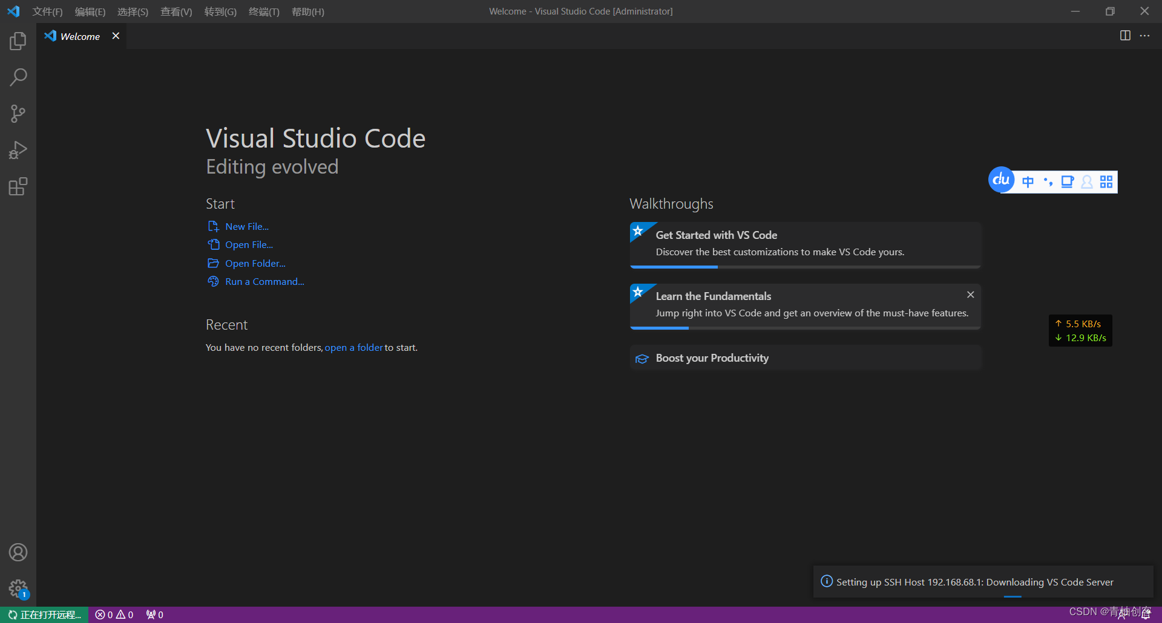The image size is (1162, 623).
Task: Click the remote status '正在打开远程...' indicator
Action: tap(44, 615)
